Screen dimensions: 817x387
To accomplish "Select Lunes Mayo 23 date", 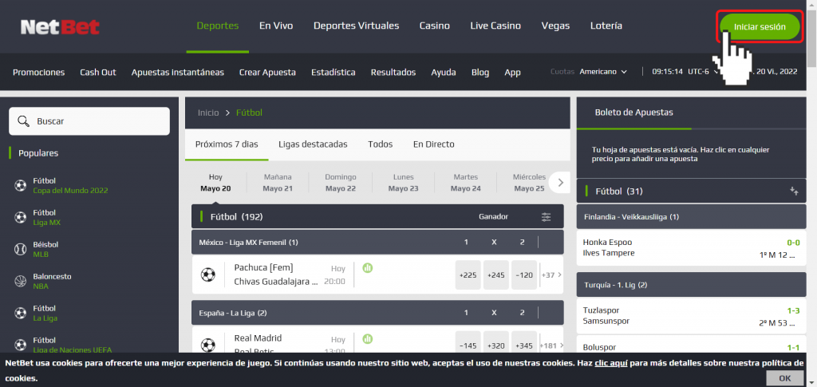I will coord(403,183).
